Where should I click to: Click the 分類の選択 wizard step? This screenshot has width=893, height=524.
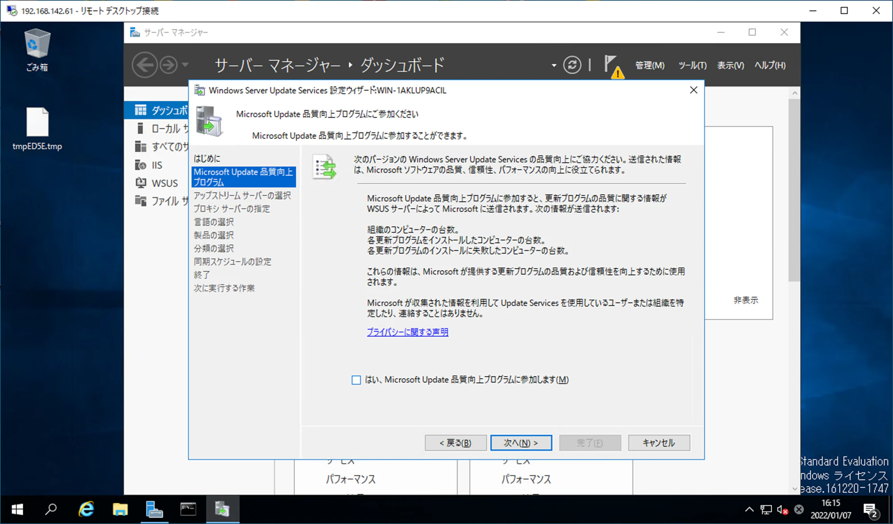(x=214, y=248)
